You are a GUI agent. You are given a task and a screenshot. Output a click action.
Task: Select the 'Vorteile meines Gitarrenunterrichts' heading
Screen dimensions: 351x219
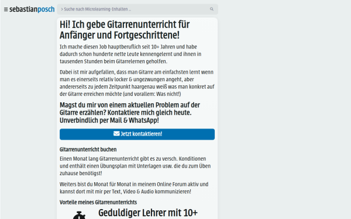coord(98,202)
